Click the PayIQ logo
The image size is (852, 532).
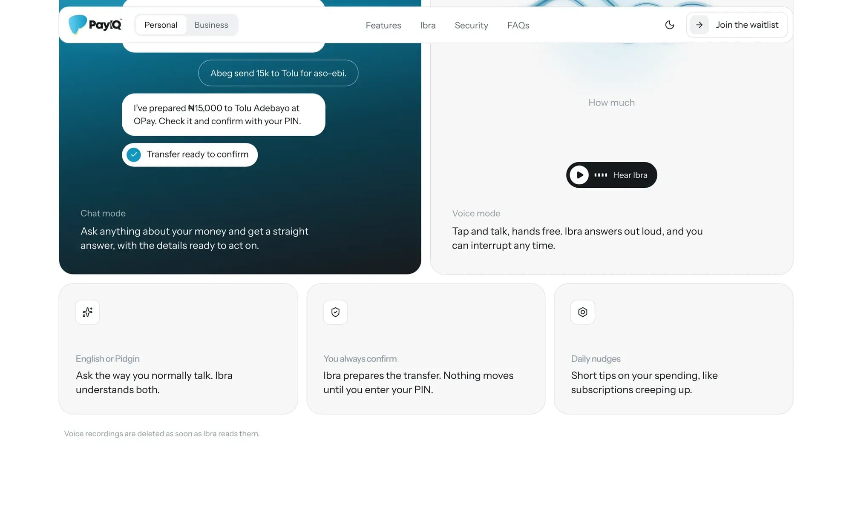point(95,25)
